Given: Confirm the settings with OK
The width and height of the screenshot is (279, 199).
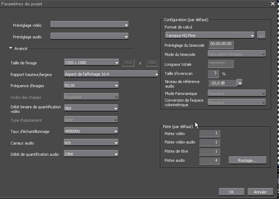Looking at the screenshot, I should [x=231, y=192].
